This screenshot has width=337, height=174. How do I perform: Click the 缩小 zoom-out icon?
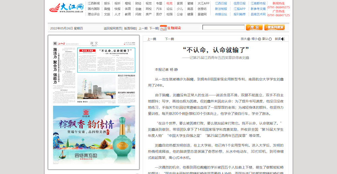pos(259,39)
